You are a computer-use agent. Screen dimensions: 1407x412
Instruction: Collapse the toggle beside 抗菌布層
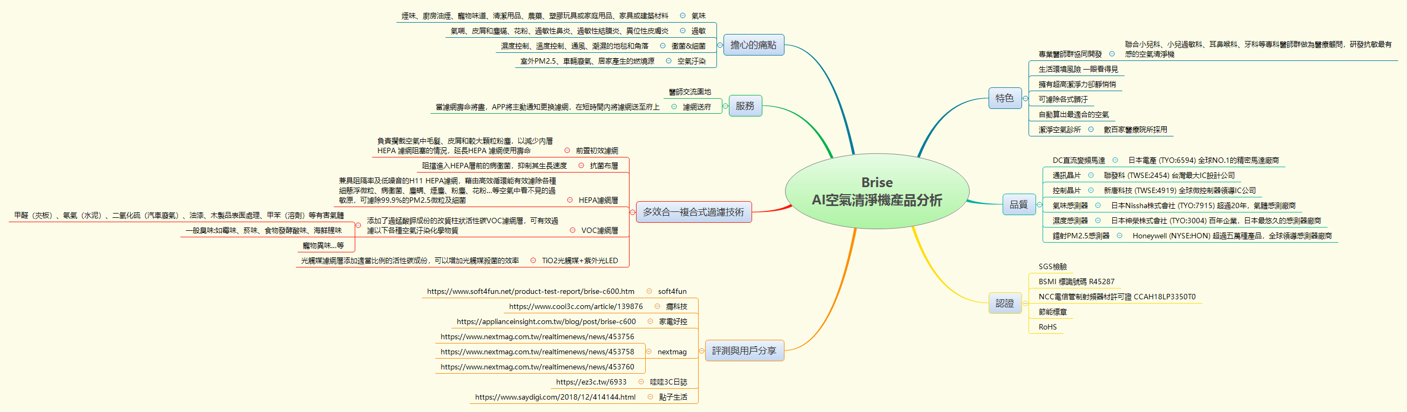tap(581, 166)
